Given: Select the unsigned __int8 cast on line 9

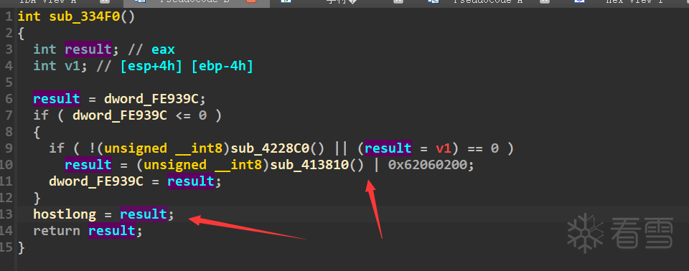Looking at the screenshot, I should [x=163, y=148].
